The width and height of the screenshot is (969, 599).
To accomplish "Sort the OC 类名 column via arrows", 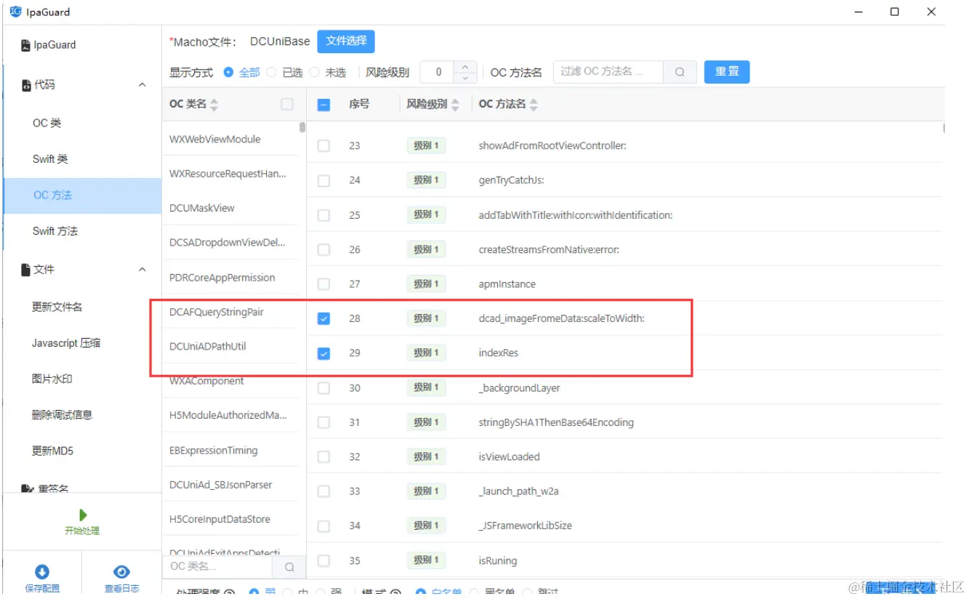I will 214,105.
